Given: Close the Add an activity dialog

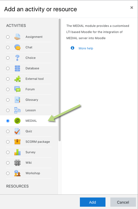Looking at the screenshot, I should (x=132, y=8).
